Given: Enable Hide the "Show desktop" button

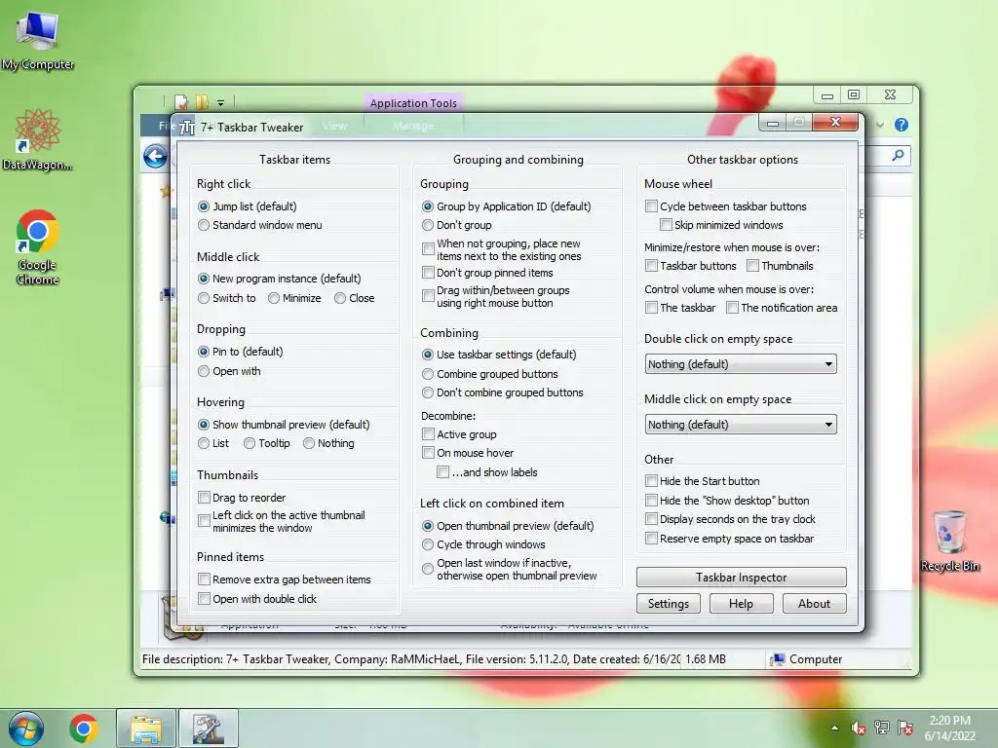Looking at the screenshot, I should coord(727,501).
